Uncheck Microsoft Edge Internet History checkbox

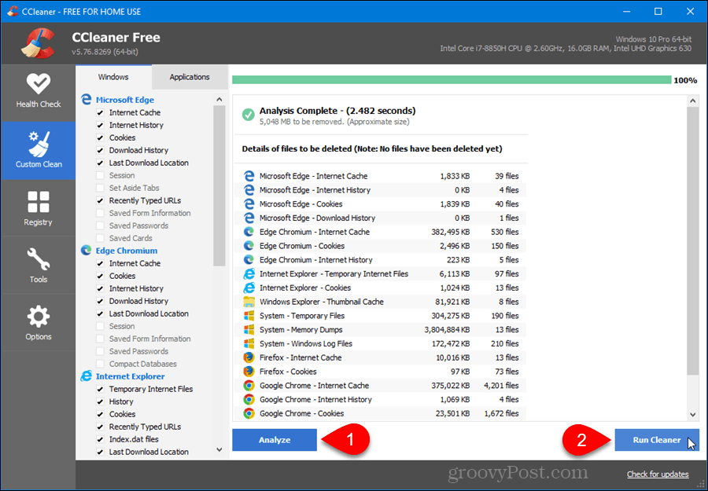tap(100, 126)
